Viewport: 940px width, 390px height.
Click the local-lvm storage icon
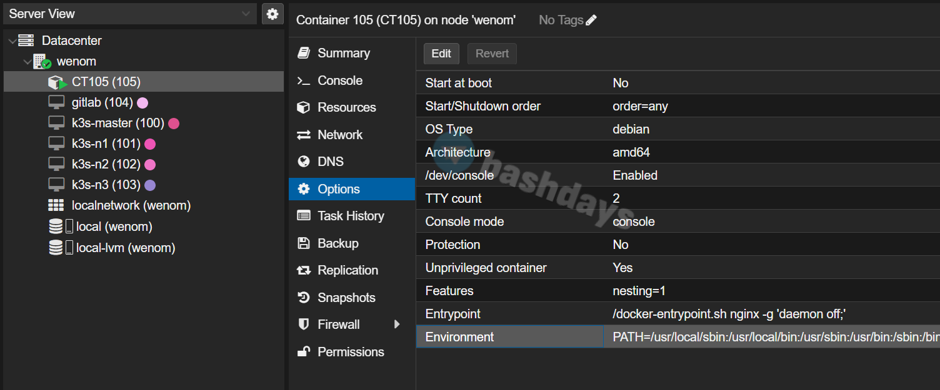pos(56,248)
